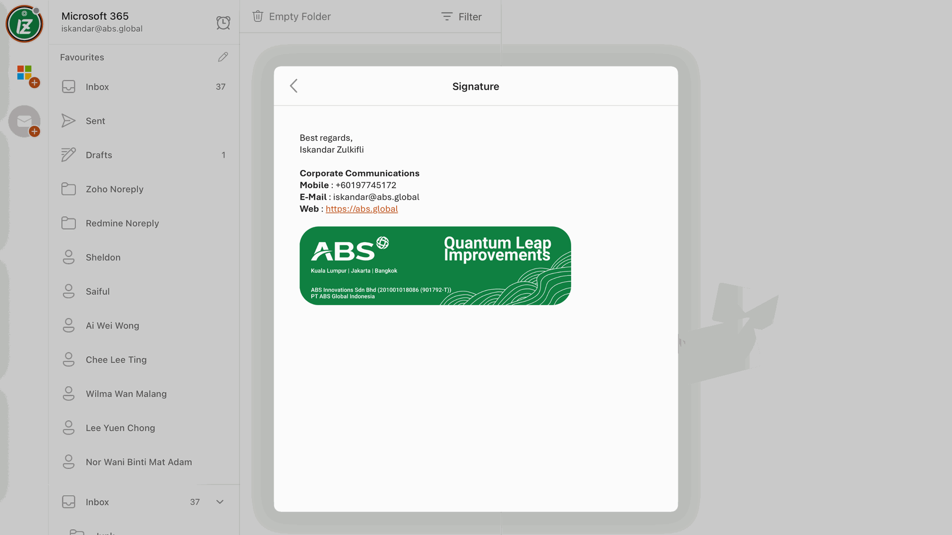Click the pencil icon next to Favourites
The height and width of the screenshot is (535, 952).
(x=223, y=57)
